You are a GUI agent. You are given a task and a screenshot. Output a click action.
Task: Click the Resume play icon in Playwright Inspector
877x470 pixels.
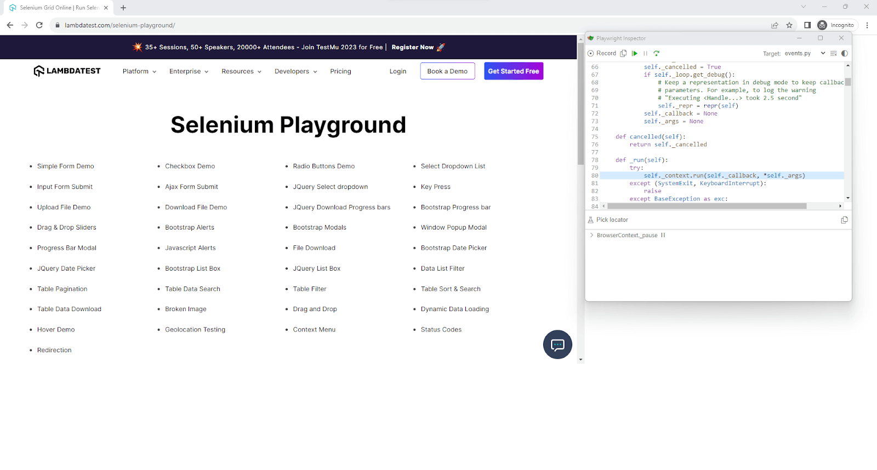(635, 53)
